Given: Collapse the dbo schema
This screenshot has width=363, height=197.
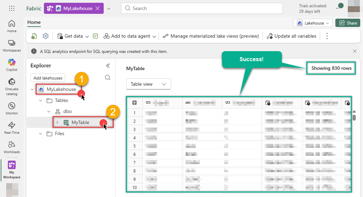Looking at the screenshot, I should 49,112.
